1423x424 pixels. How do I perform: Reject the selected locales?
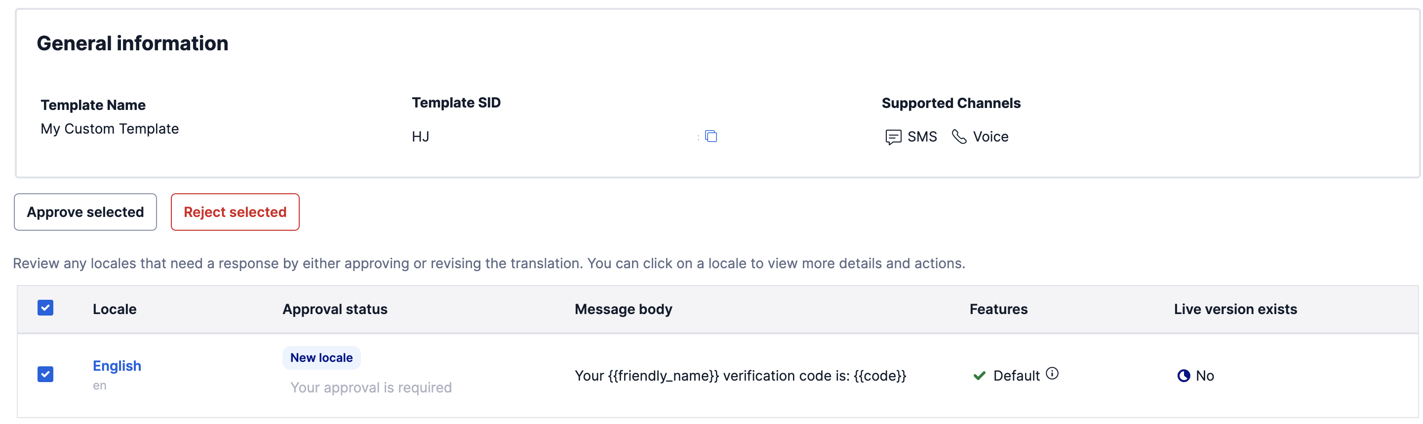click(x=235, y=212)
